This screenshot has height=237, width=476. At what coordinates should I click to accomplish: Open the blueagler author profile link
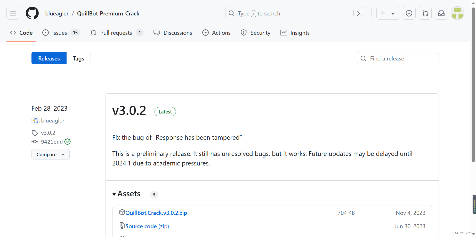click(53, 121)
